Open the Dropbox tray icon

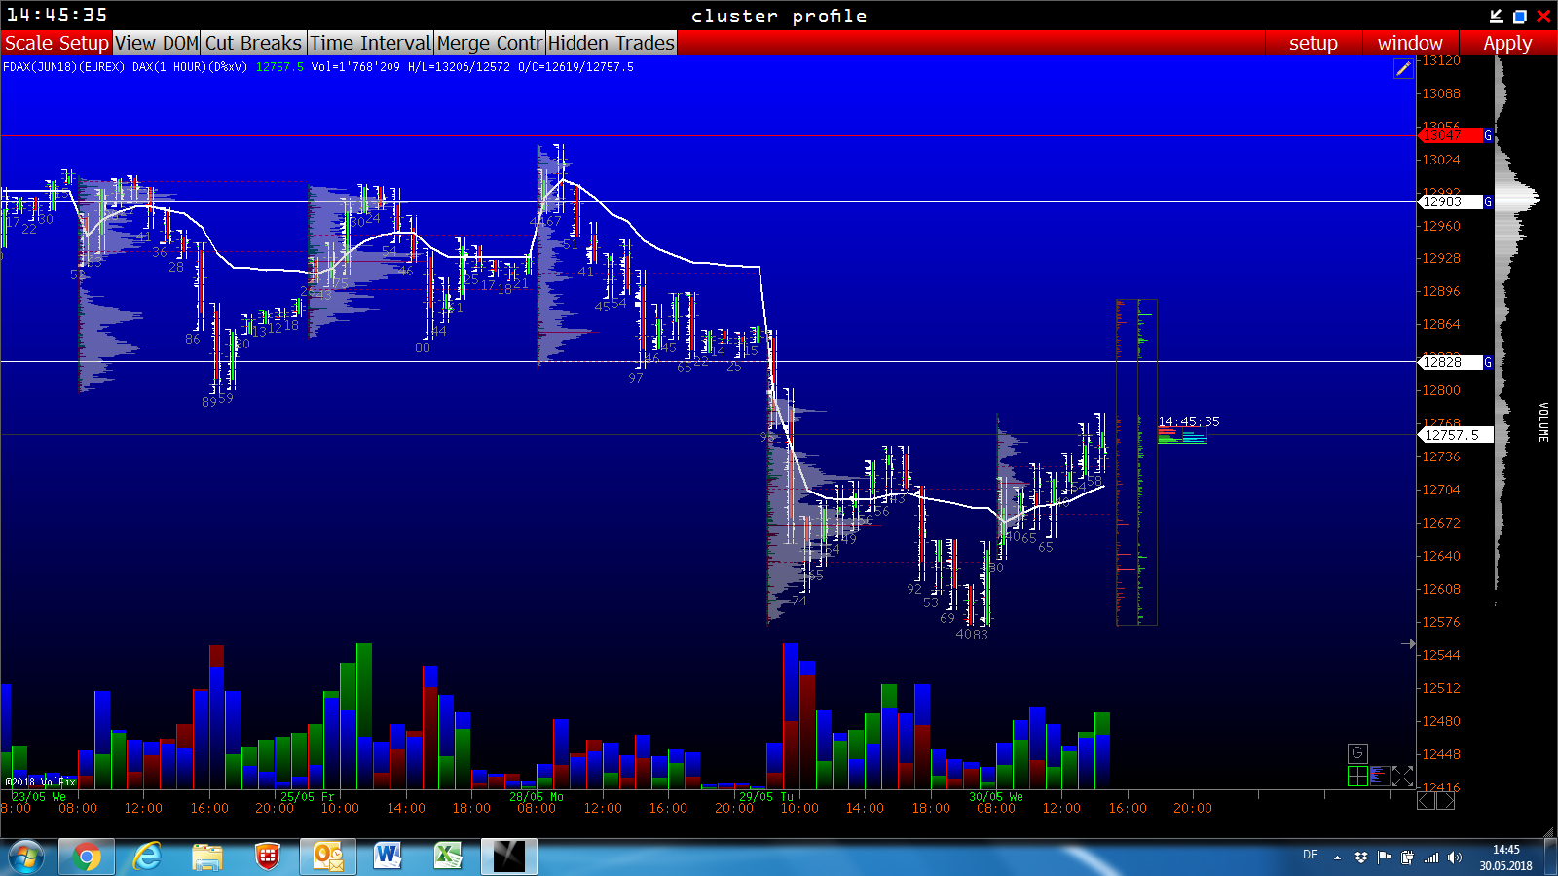pos(1361,858)
